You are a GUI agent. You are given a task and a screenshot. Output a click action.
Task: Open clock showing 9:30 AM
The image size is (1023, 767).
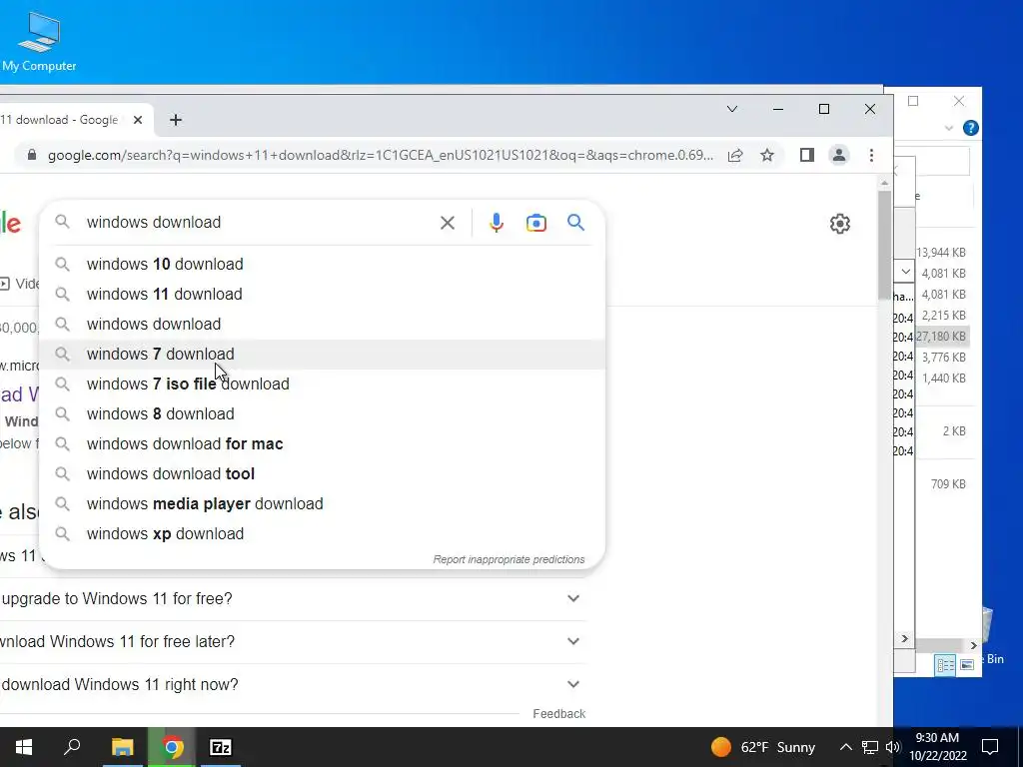click(937, 747)
